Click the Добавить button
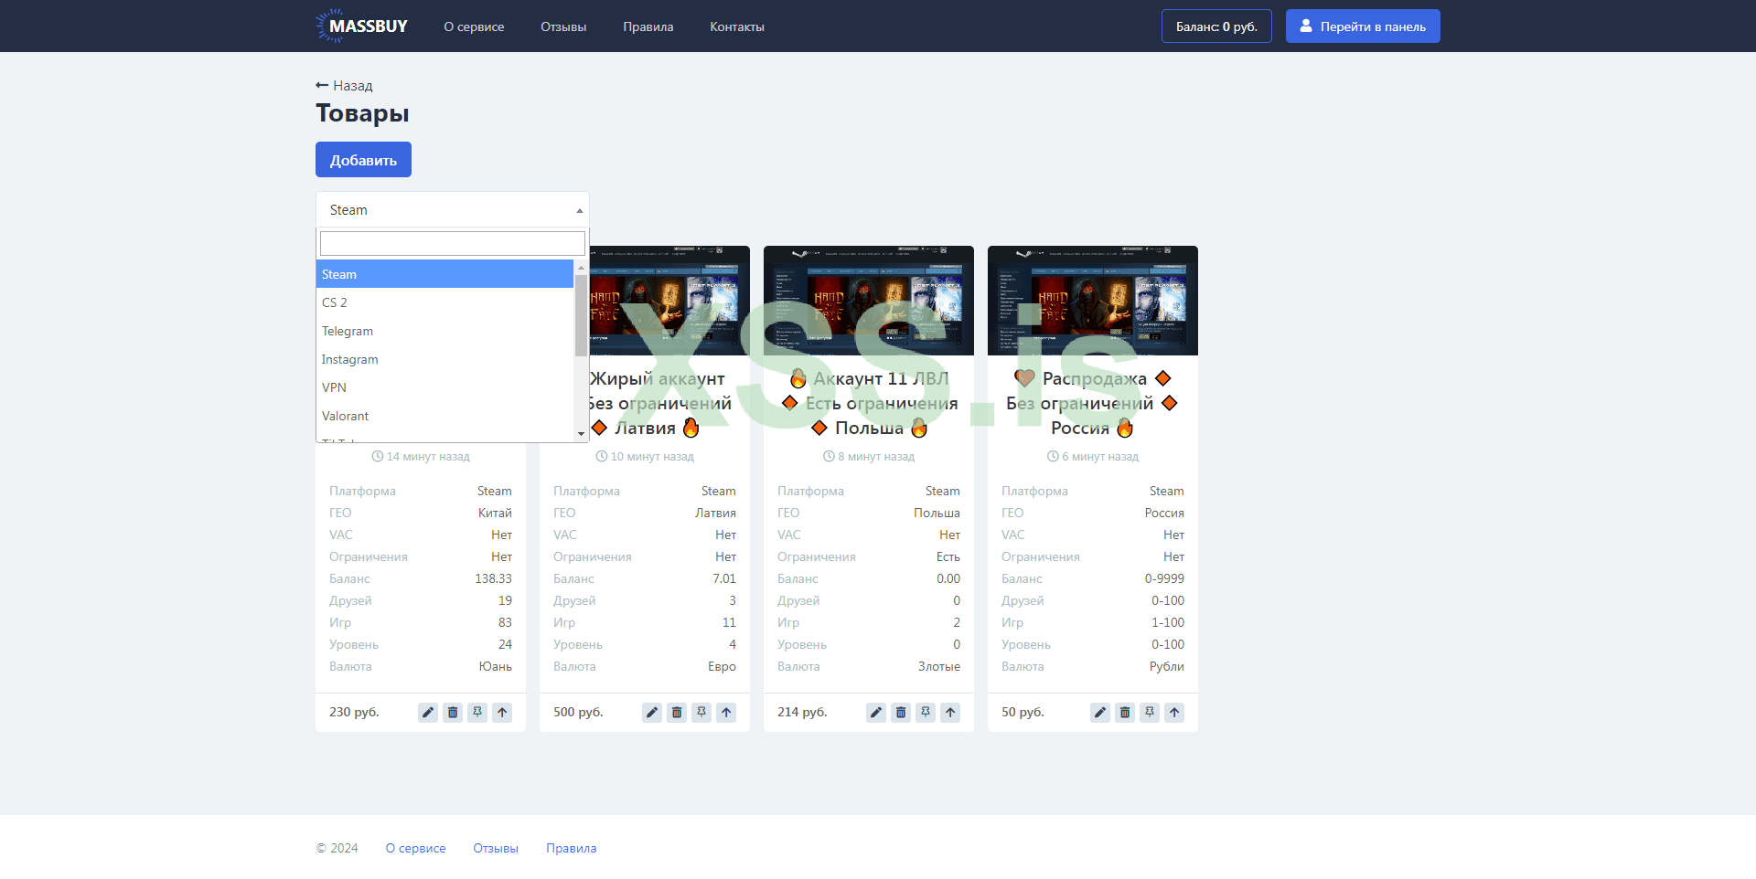 point(363,160)
